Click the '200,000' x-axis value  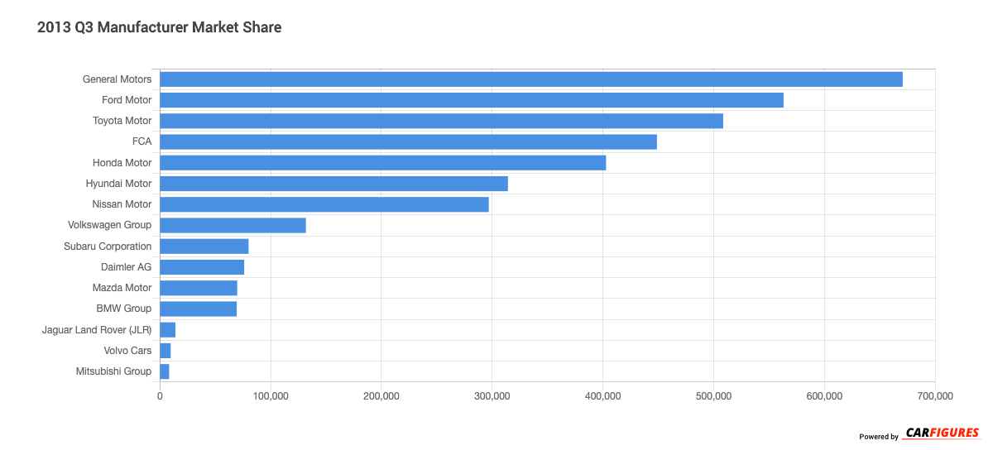pyautogui.click(x=381, y=396)
